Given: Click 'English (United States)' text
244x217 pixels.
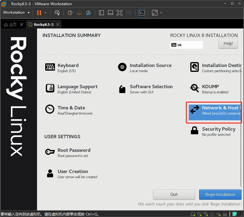Looking at the screenshot, I should coord(74,92).
